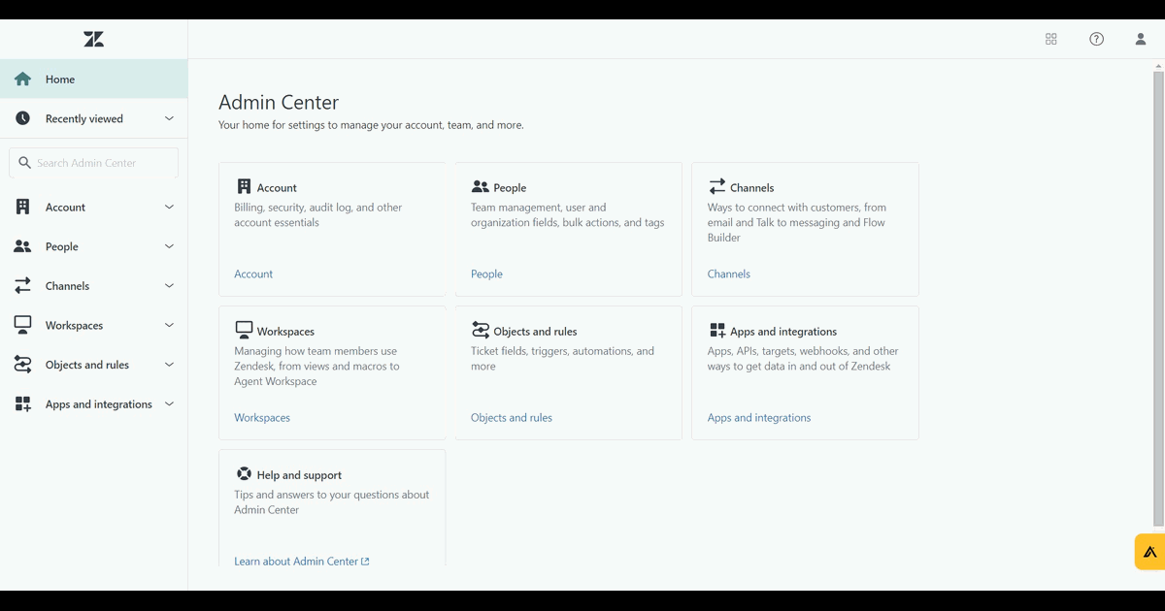Open the Zendesk products grid icon
The width and height of the screenshot is (1165, 611).
pos(1051,39)
